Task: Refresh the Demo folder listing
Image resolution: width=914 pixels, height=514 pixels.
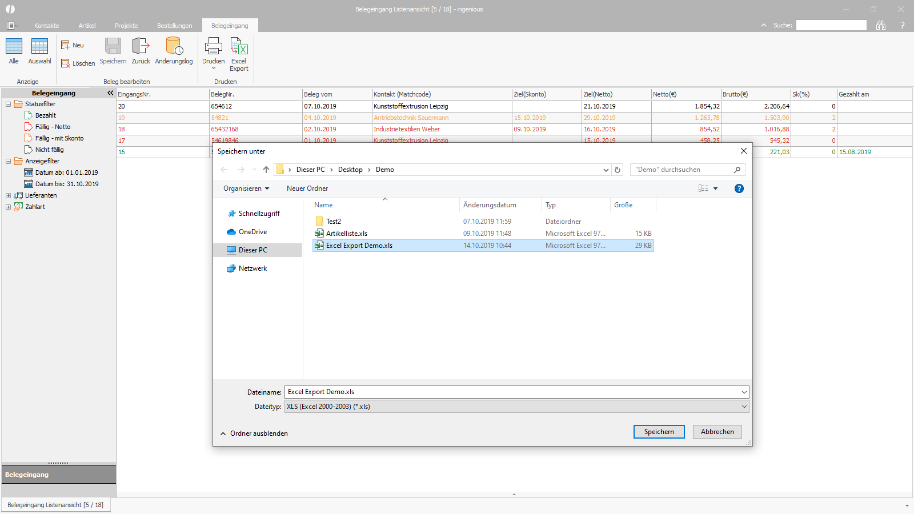Action: [618, 170]
